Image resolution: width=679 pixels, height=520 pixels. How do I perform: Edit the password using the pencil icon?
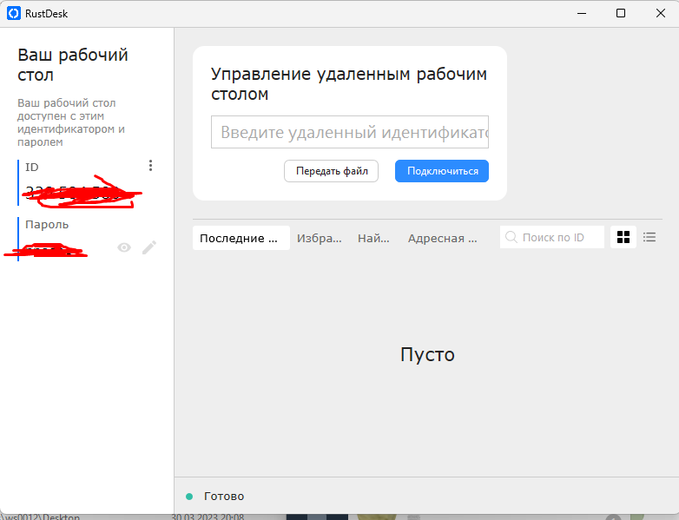click(x=149, y=247)
